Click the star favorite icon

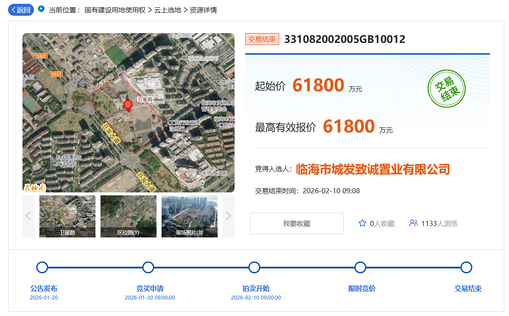point(362,223)
